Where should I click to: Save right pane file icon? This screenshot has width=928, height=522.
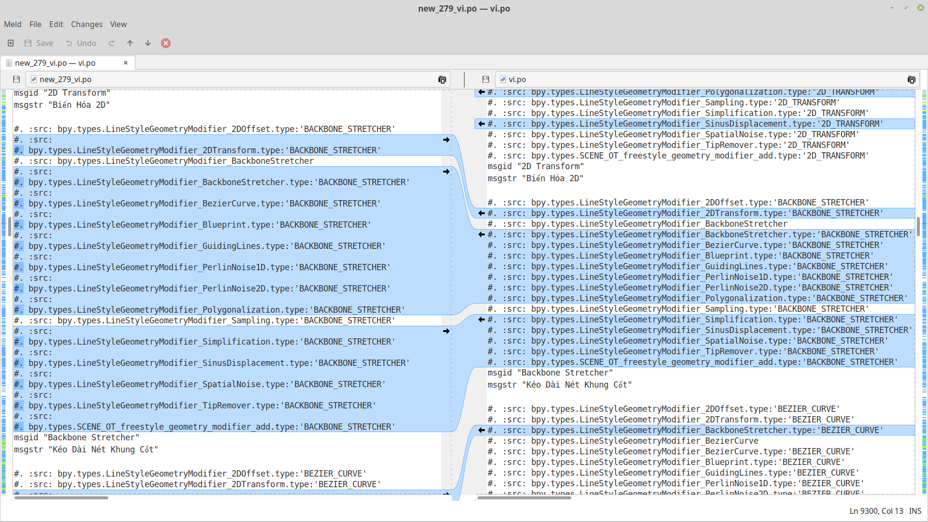(x=486, y=79)
